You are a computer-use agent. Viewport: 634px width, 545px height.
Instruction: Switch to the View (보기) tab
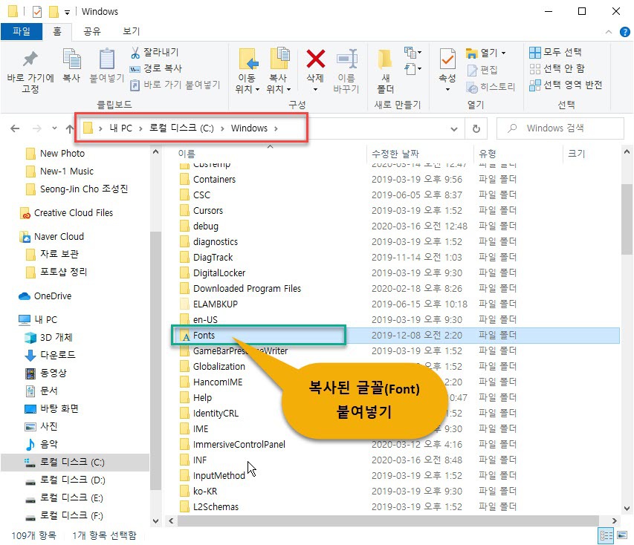pos(131,31)
